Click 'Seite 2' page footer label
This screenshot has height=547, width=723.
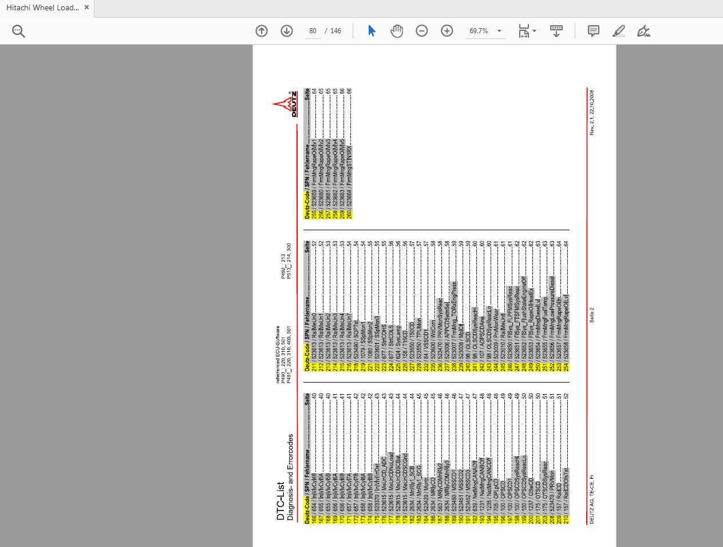(592, 316)
